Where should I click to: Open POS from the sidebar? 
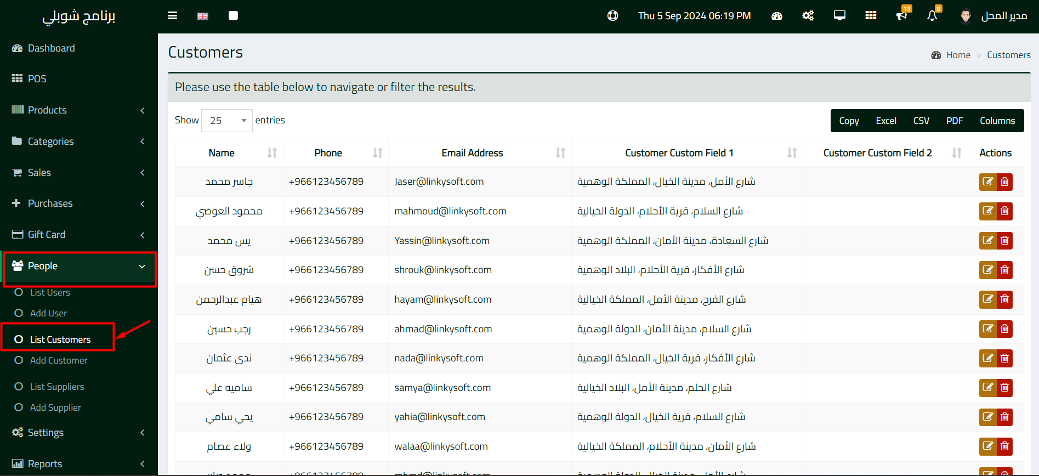click(x=79, y=79)
